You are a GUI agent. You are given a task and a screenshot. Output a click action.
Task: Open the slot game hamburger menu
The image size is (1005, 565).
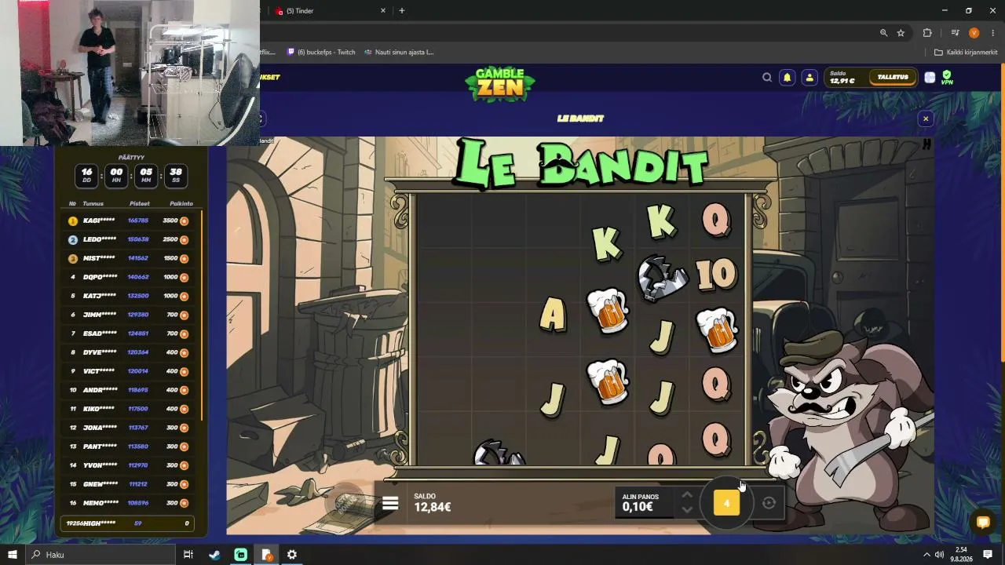390,504
